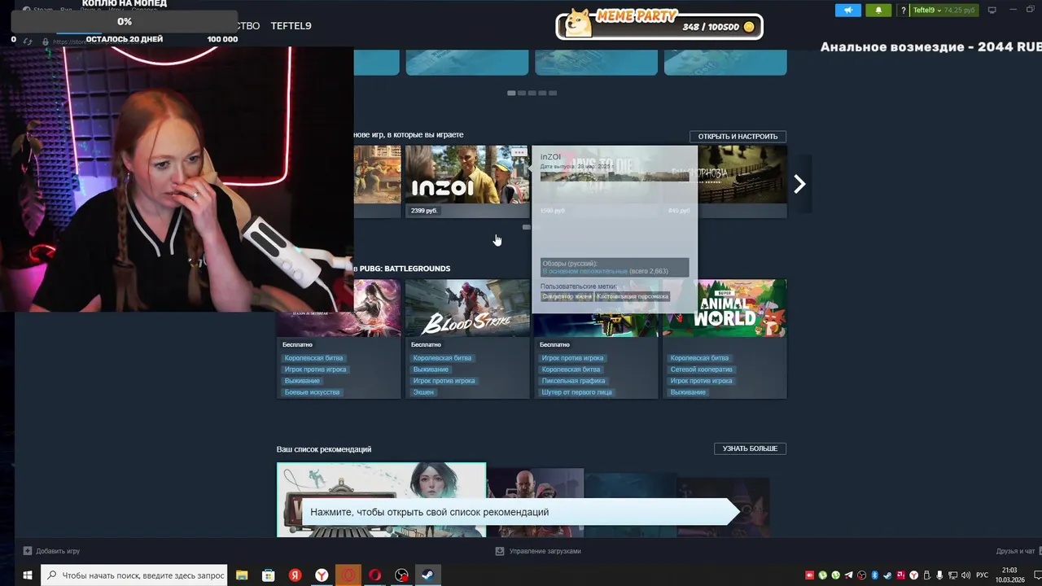
Task: Switch Steam to Big Picture mode
Action: click(x=992, y=11)
